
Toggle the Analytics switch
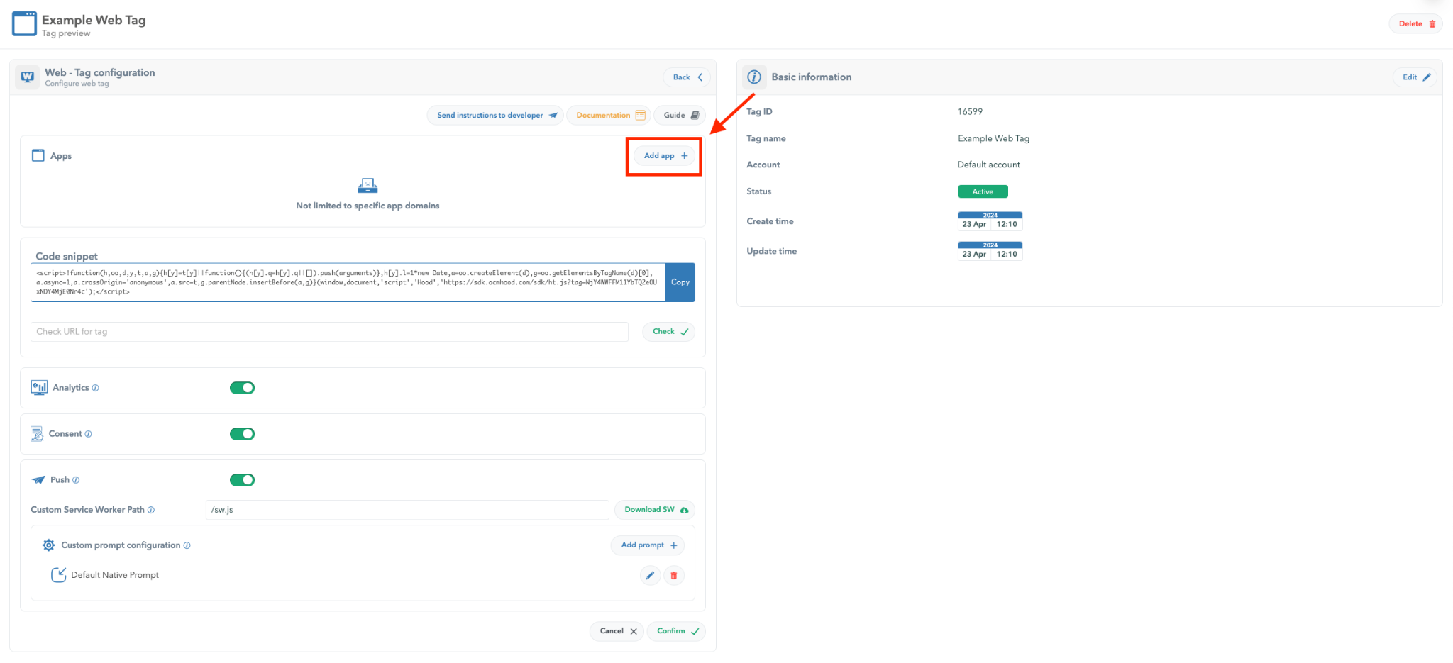coord(242,388)
